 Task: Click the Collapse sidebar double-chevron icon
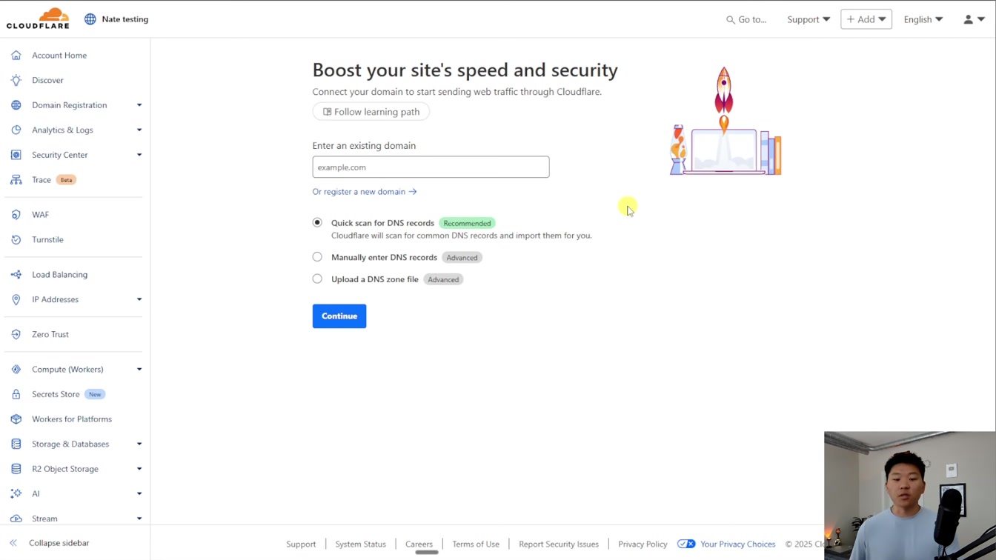coord(13,543)
